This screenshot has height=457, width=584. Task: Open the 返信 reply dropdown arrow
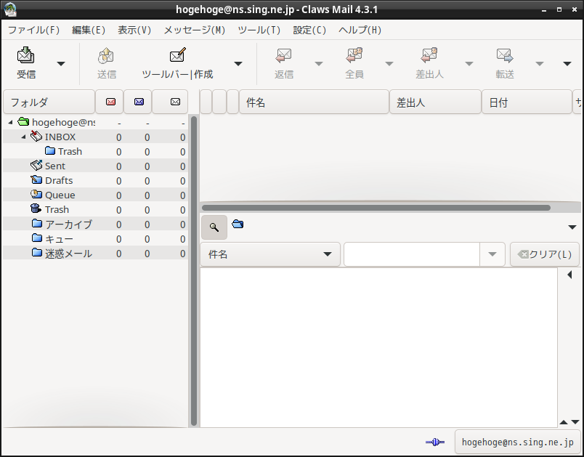click(318, 64)
